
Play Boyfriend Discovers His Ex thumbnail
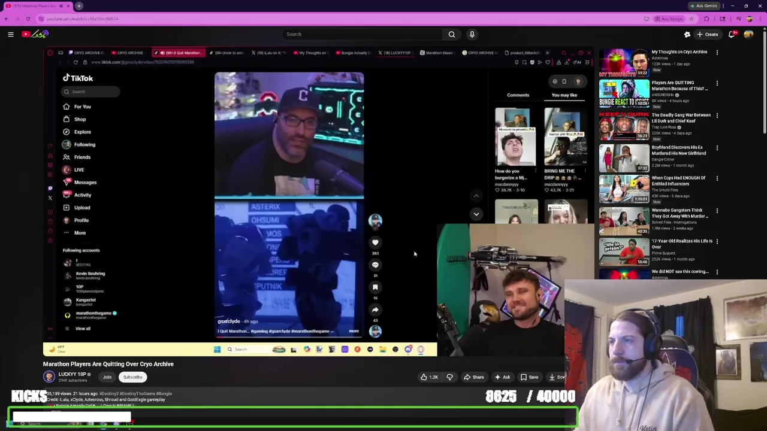pyautogui.click(x=624, y=158)
